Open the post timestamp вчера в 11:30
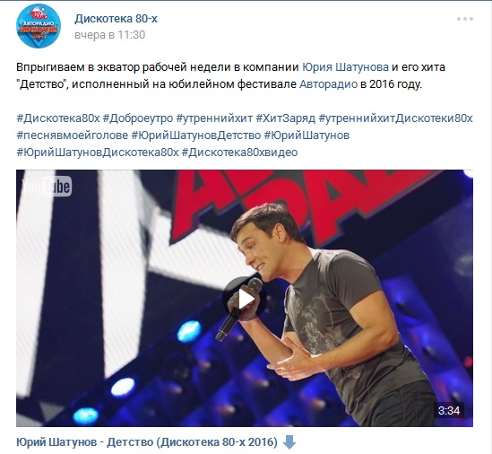The width and height of the screenshot is (492, 454). 110,35
